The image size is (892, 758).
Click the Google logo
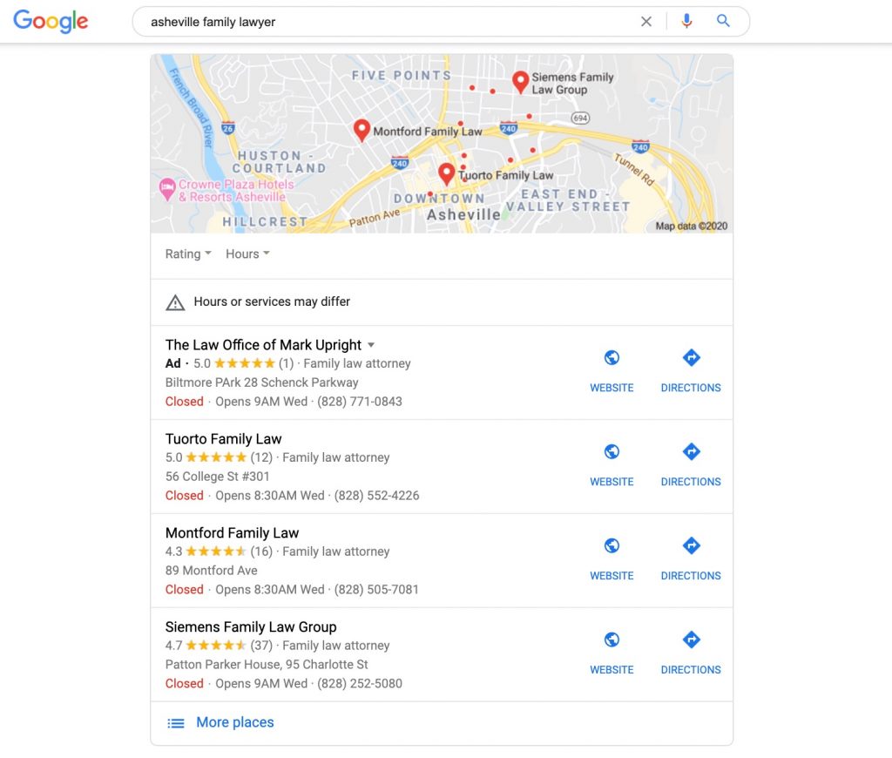coord(51,21)
